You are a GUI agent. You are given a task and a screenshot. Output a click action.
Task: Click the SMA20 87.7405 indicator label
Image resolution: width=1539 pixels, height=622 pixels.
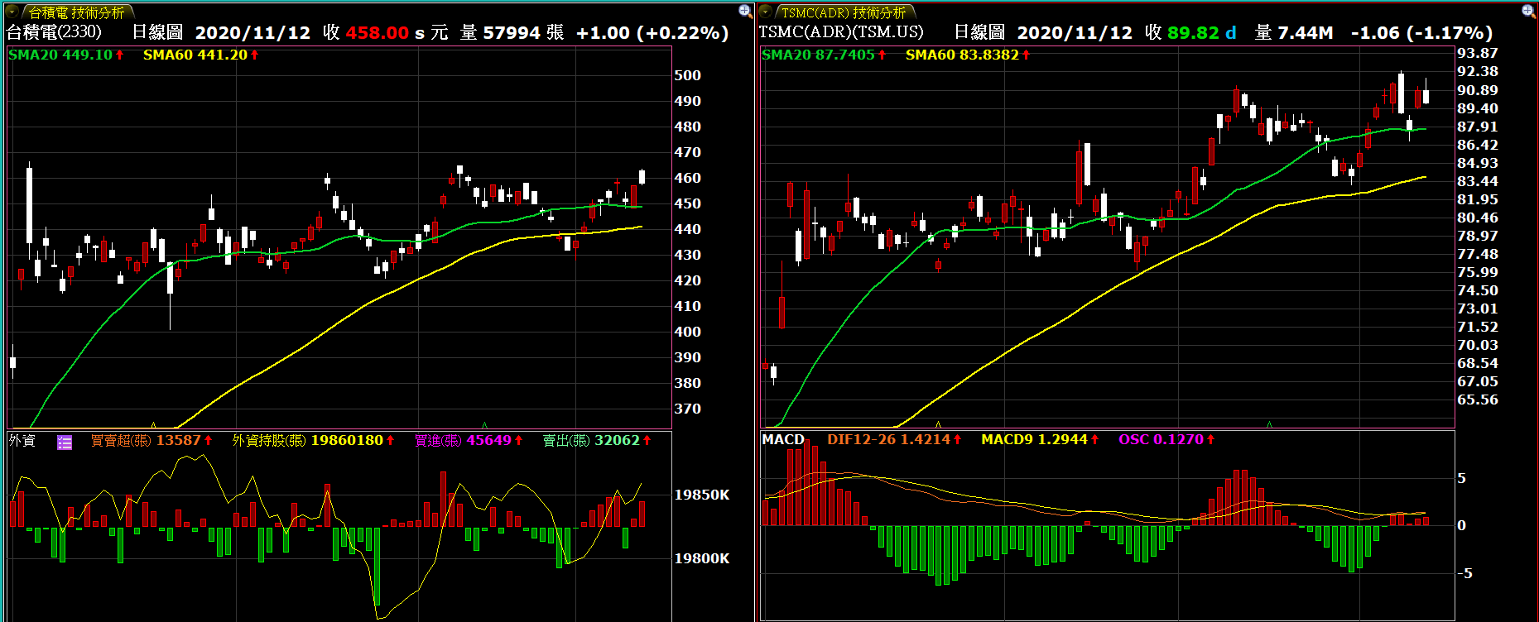click(x=818, y=55)
